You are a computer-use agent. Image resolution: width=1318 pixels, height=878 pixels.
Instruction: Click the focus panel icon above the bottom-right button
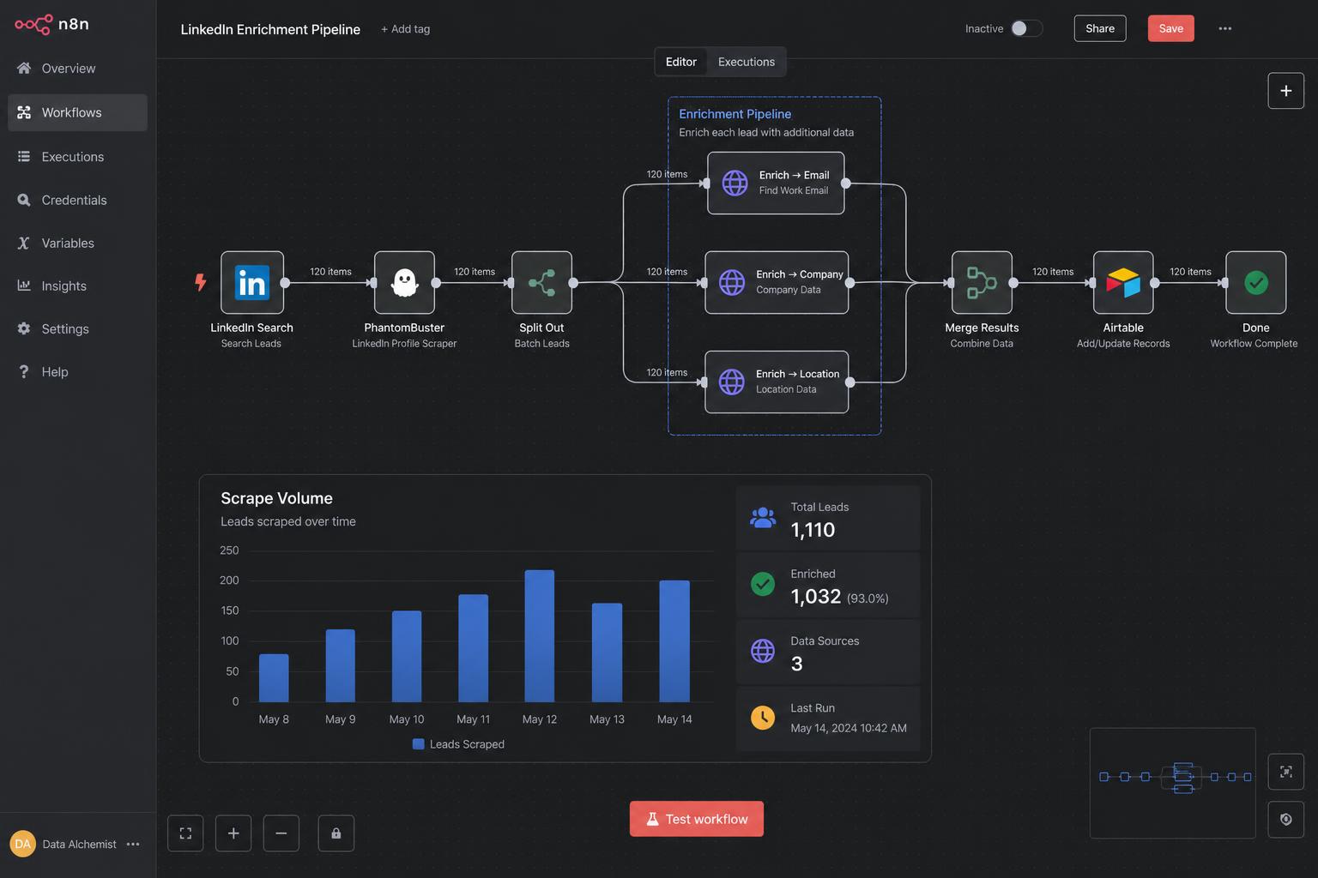point(1285,772)
